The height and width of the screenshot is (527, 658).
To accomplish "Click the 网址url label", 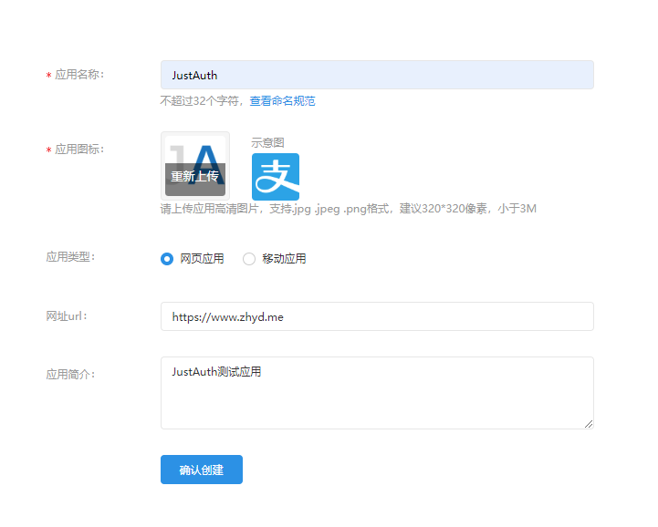I will [x=67, y=316].
